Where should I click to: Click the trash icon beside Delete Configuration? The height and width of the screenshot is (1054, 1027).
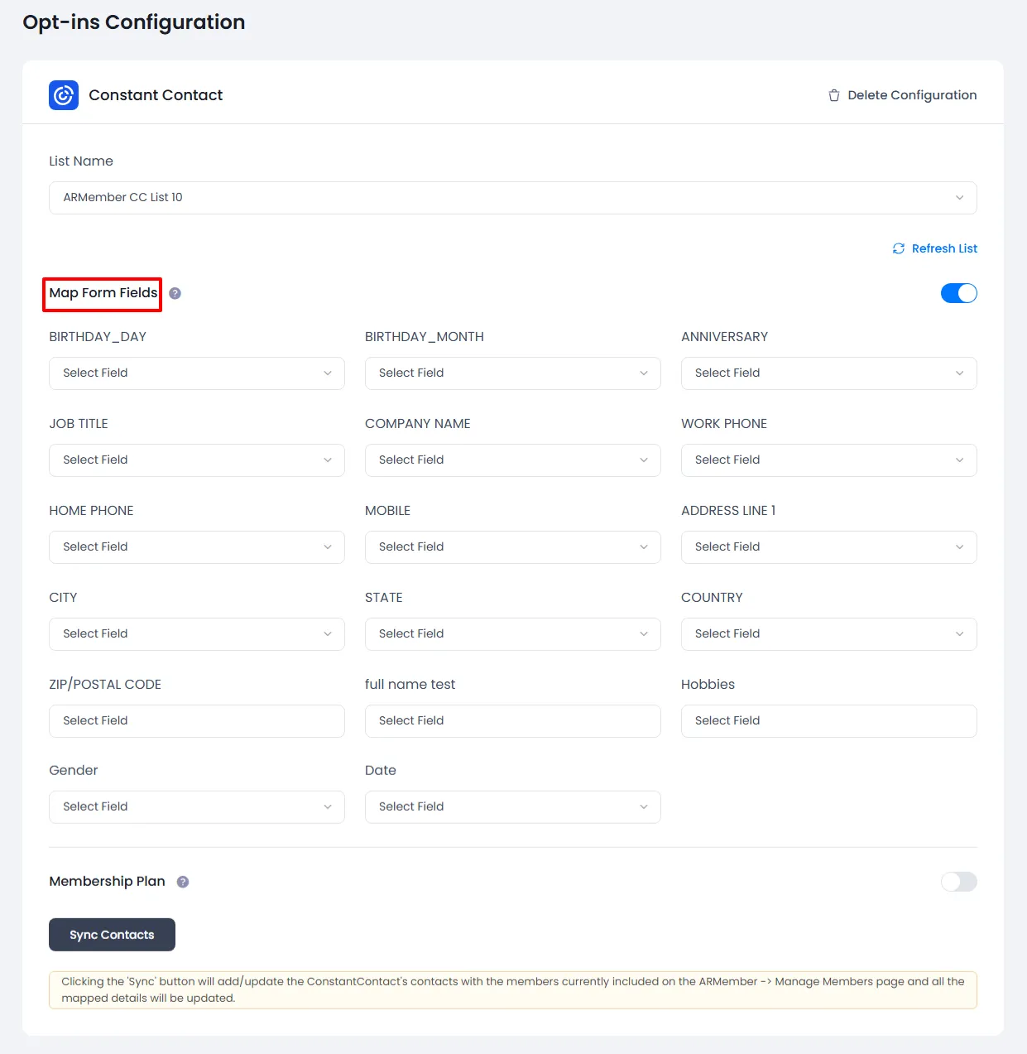click(833, 95)
